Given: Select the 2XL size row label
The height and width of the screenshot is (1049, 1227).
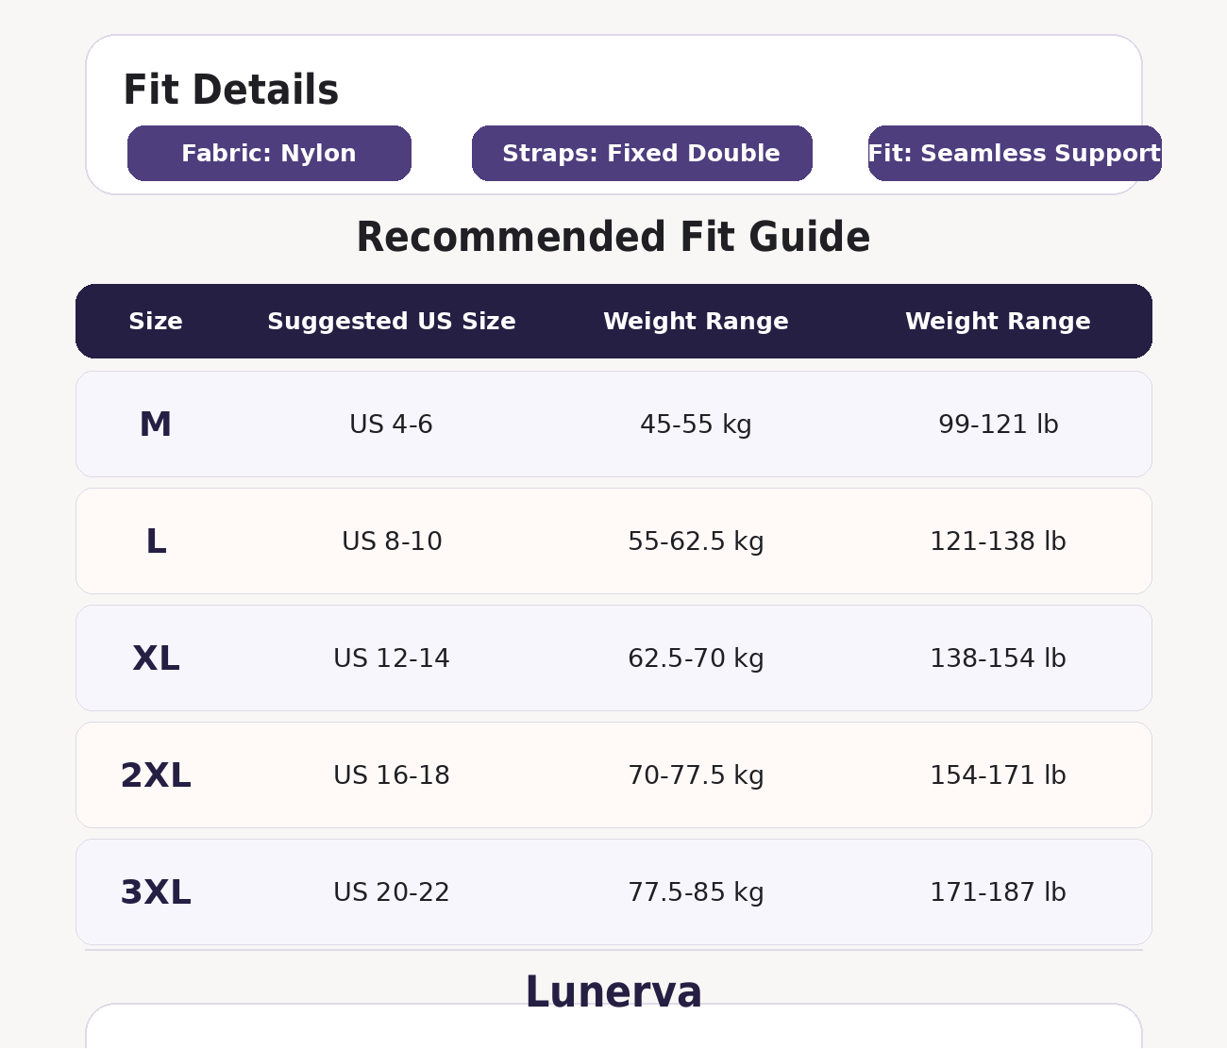Looking at the screenshot, I should pos(156,775).
